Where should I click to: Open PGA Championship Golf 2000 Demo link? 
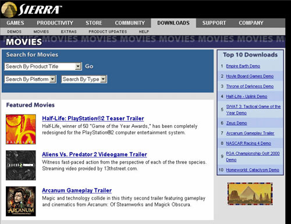point(253,157)
